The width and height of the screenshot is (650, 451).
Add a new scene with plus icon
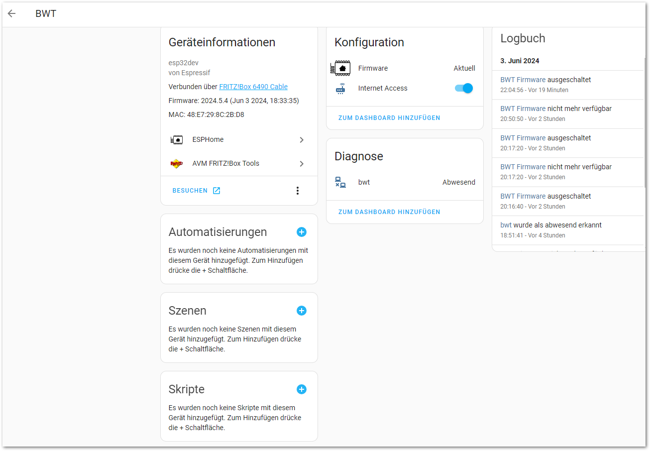coord(302,311)
